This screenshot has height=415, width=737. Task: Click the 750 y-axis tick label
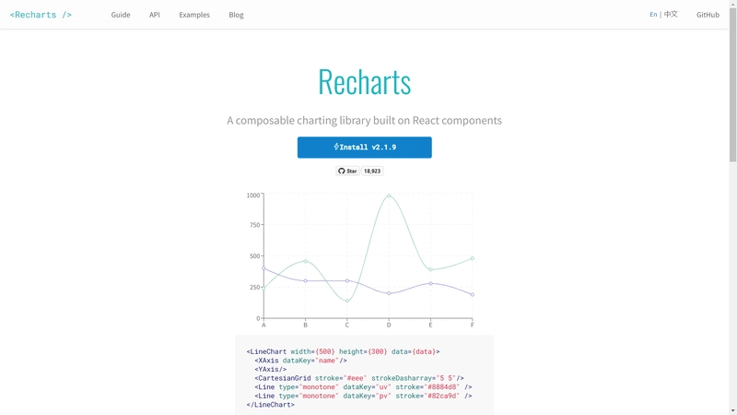click(x=255, y=225)
